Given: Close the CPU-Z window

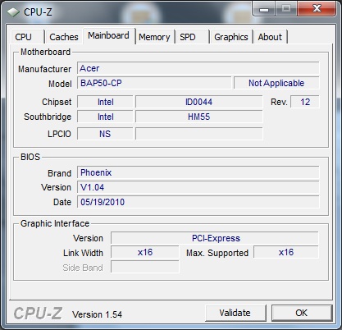Looking at the screenshot, I should [x=317, y=9].
